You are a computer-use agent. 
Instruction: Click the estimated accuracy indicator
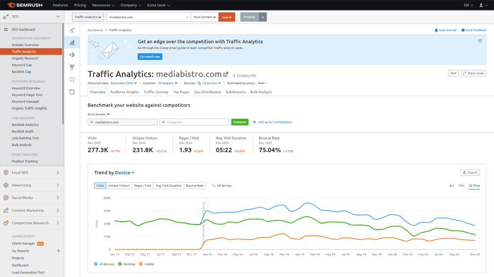click(x=262, y=83)
